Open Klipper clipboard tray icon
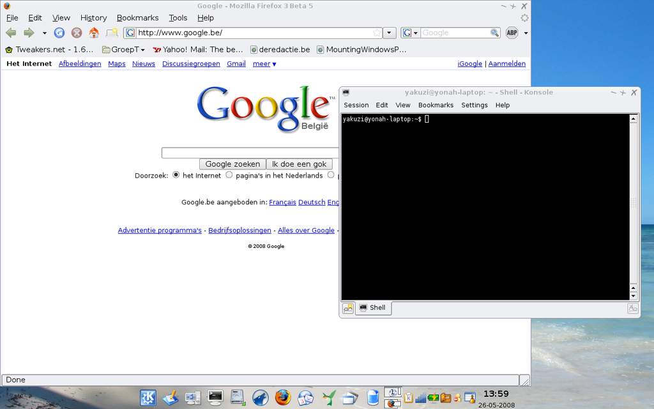This screenshot has height=409, width=654. click(408, 397)
